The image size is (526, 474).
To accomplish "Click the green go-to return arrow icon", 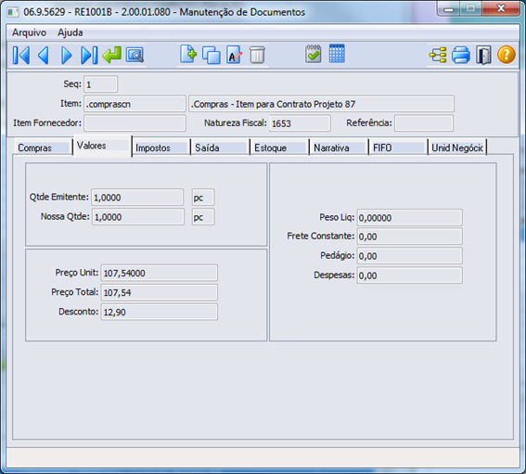I will point(112,55).
